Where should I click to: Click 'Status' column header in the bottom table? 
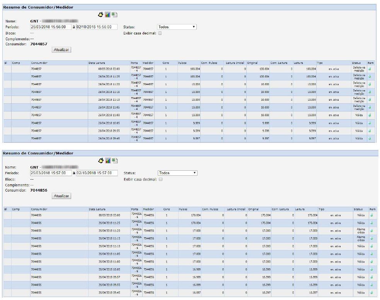point(358,209)
